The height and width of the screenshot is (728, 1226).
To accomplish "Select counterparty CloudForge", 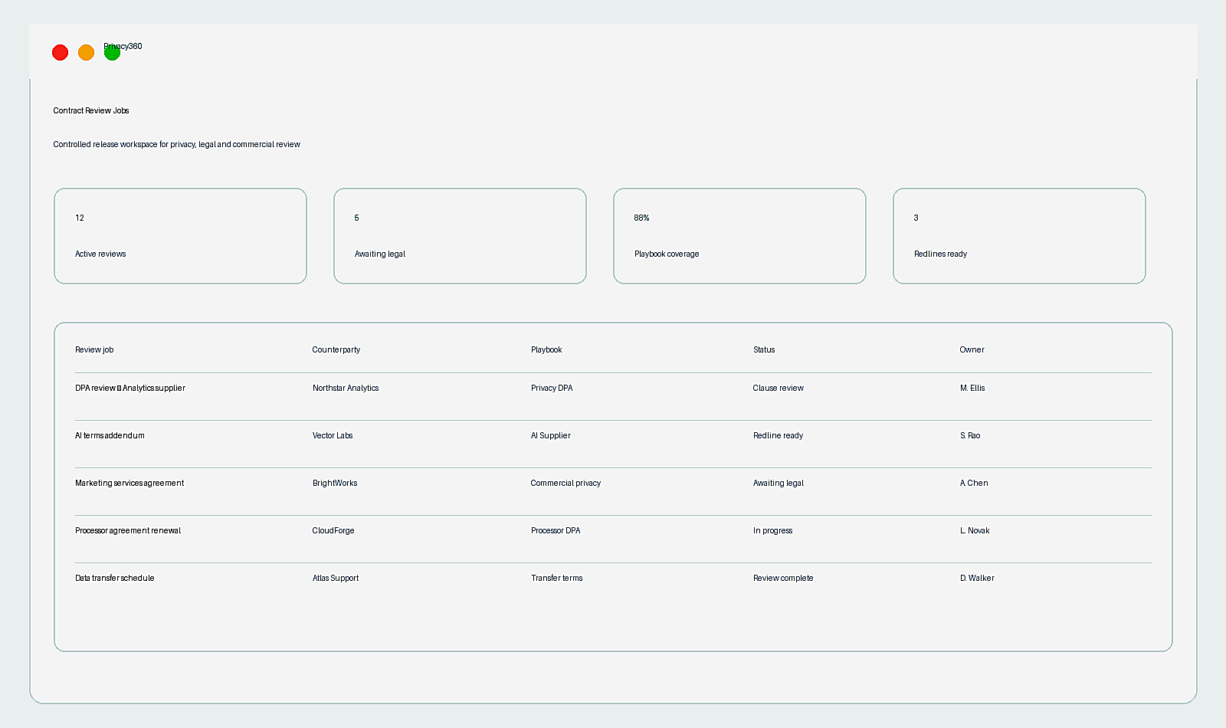I will tap(333, 530).
